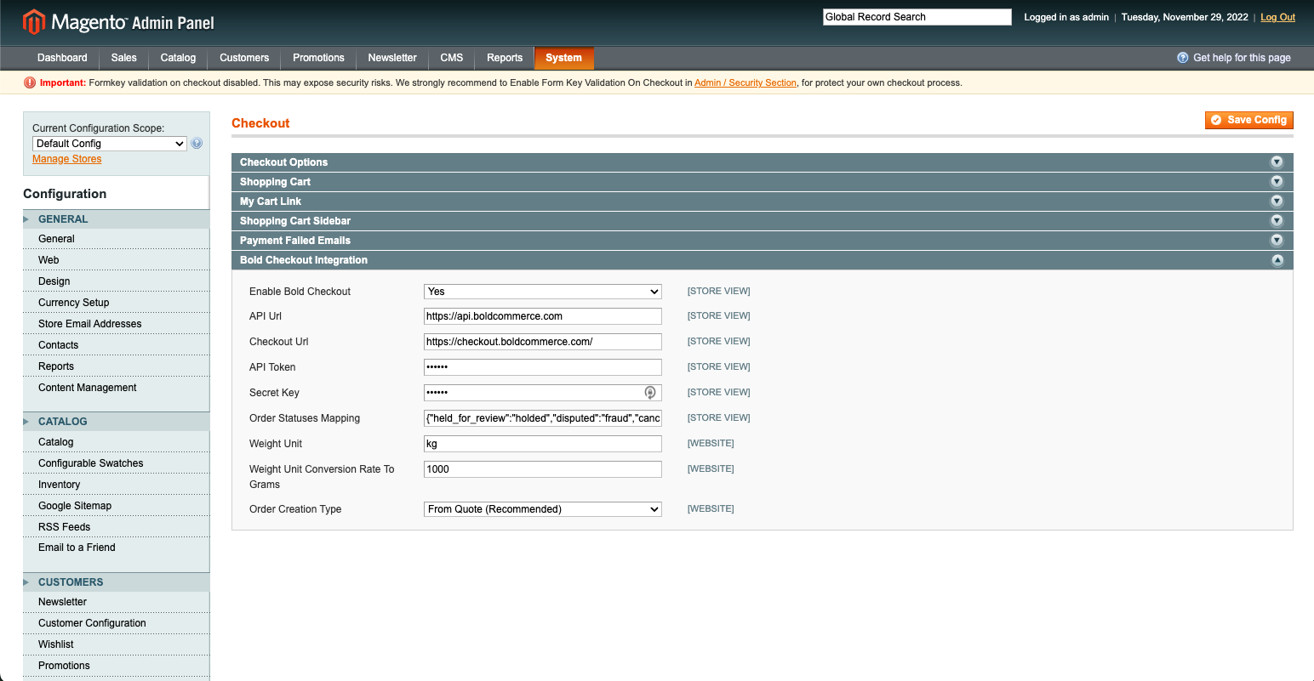Viewport: 1314px width, 681px height.
Task: Click into the Weight Unit field
Action: tap(543, 444)
